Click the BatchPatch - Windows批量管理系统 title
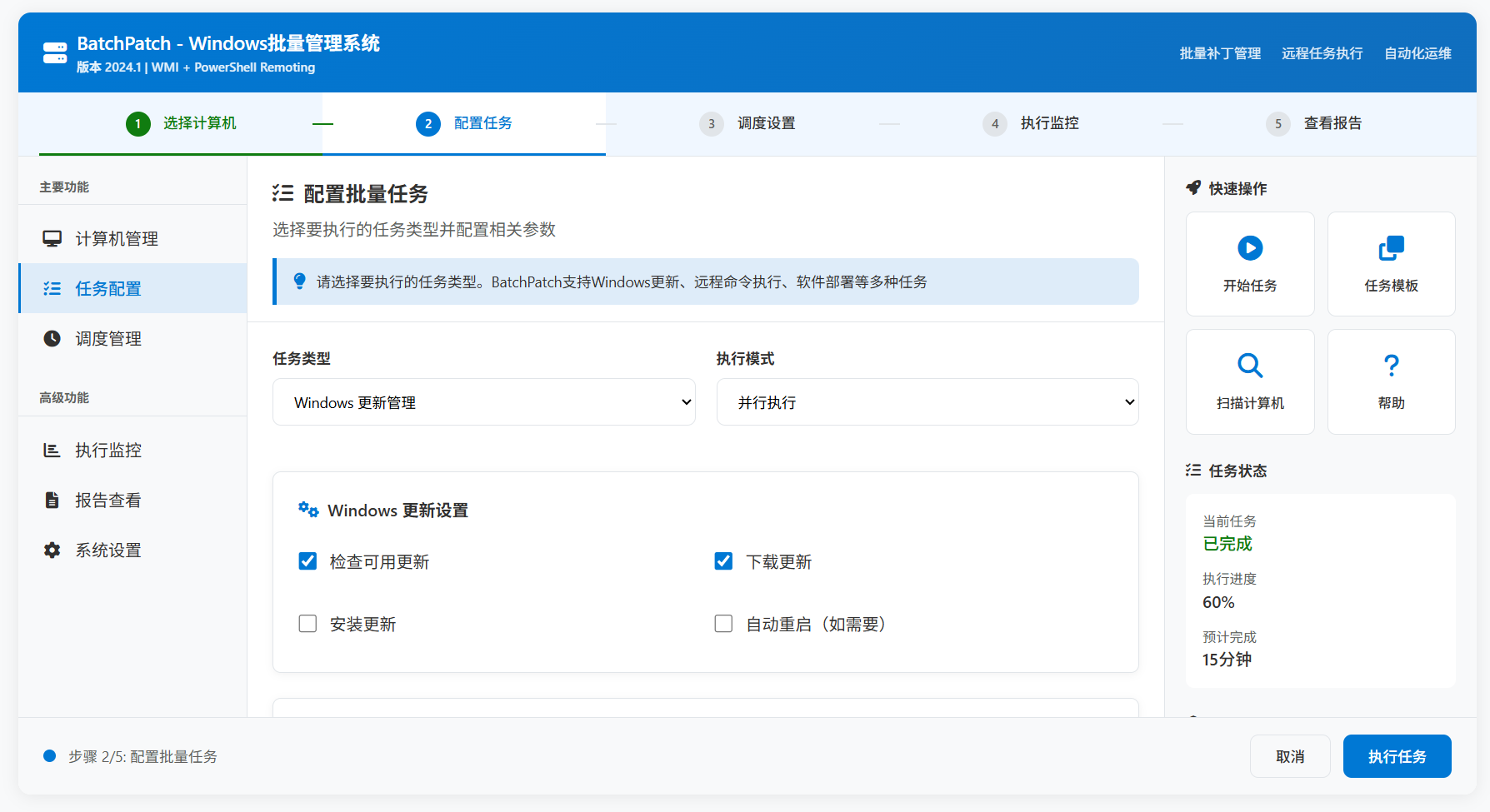Viewport: 1490px width, 812px height. click(x=228, y=43)
